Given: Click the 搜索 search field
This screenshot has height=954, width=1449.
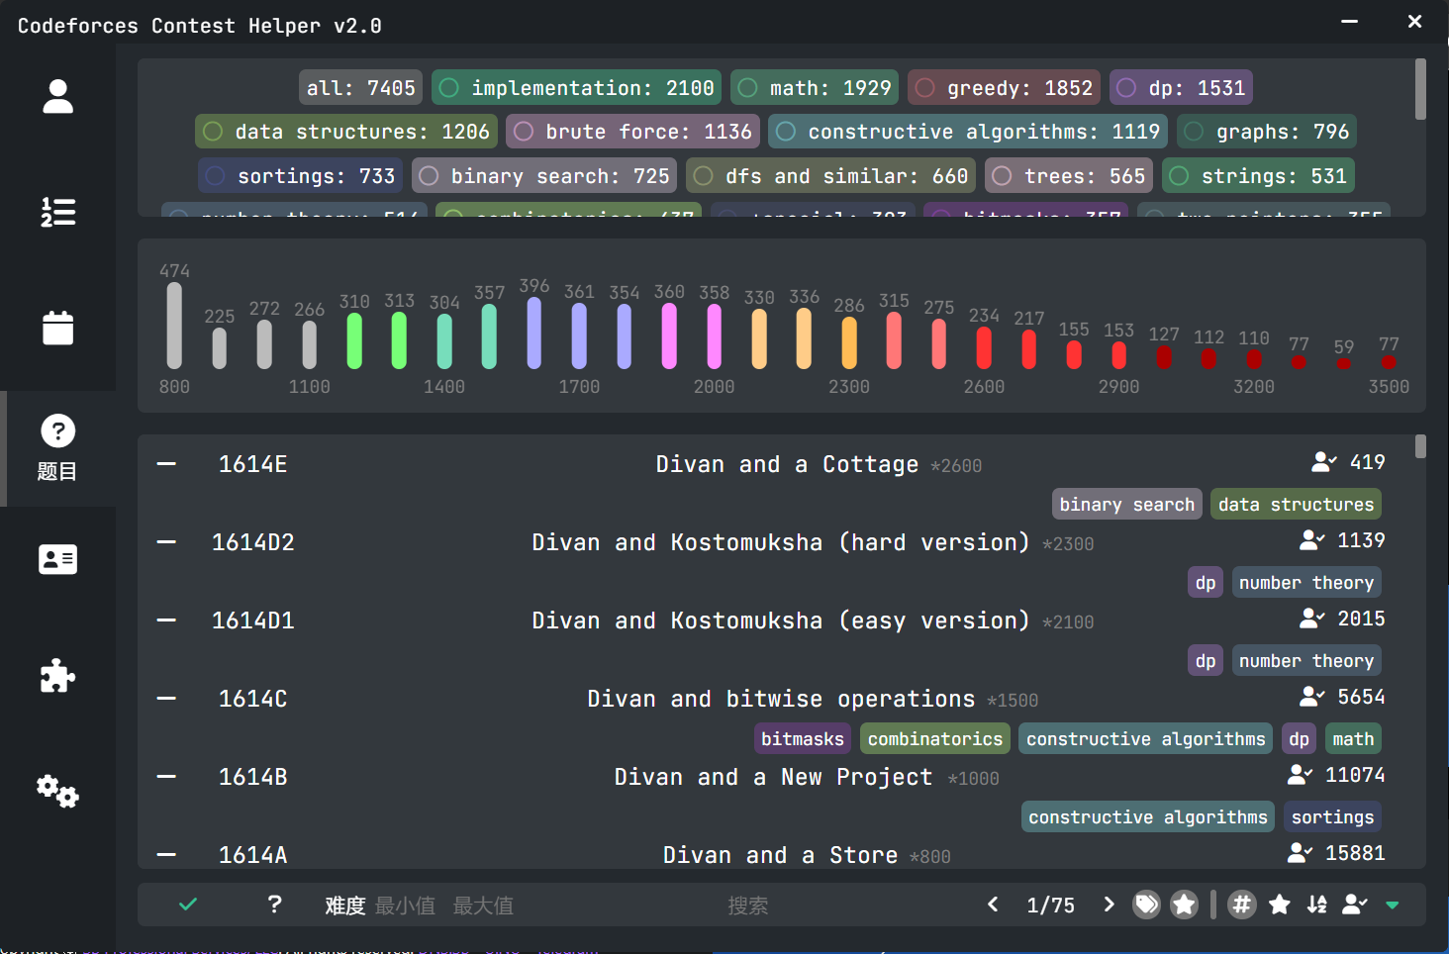Looking at the screenshot, I should [748, 906].
